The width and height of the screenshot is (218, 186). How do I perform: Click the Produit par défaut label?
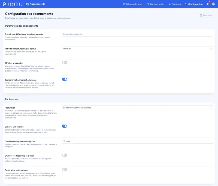(x=24, y=34)
